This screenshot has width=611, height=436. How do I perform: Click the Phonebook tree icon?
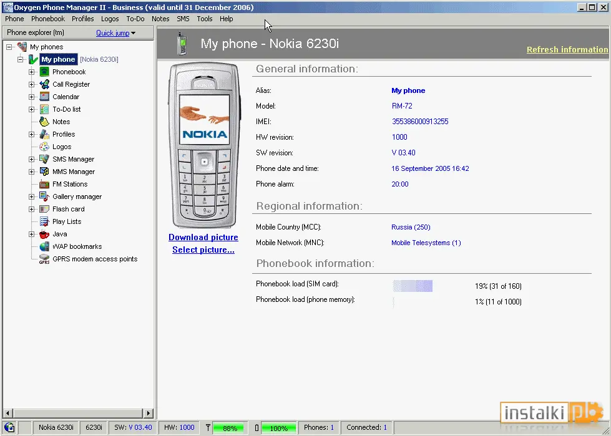(44, 72)
